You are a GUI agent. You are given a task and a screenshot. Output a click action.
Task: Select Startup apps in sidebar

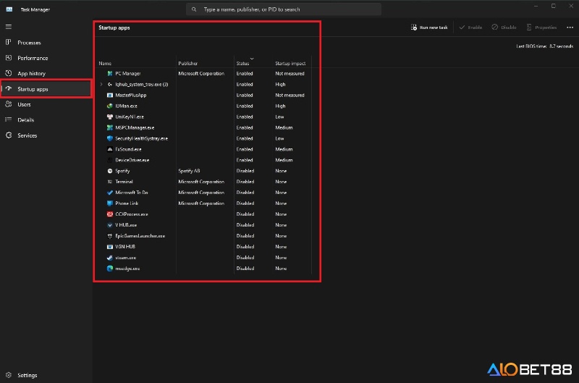point(33,89)
